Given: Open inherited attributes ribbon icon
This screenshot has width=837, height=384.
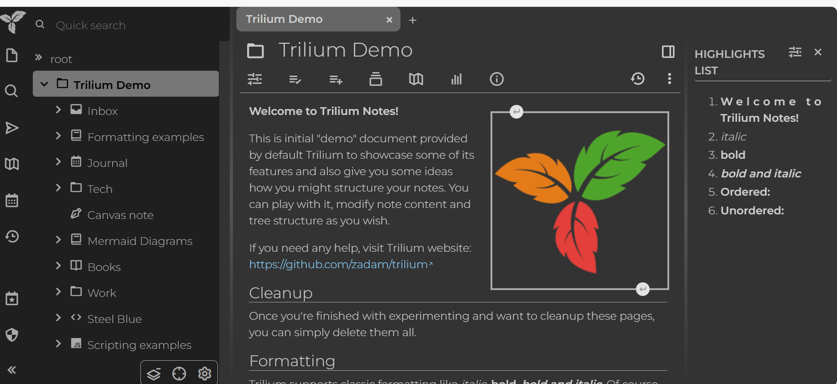Looking at the screenshot, I should point(336,80).
